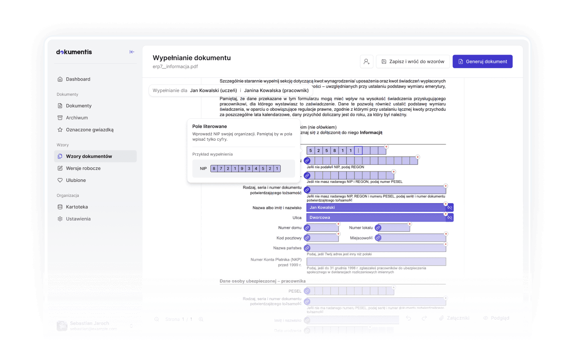Unlink the Dworcowa street field
The width and height of the screenshot is (575, 344).
(x=450, y=218)
